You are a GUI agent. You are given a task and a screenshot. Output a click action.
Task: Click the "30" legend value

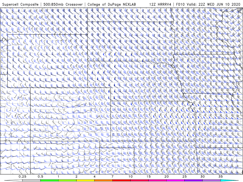(202, 177)
